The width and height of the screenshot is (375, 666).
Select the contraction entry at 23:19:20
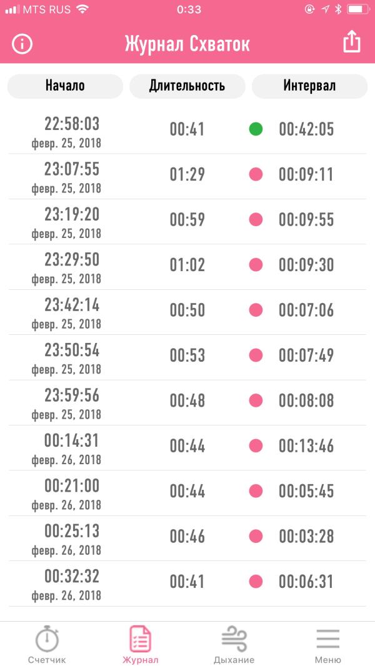pyautogui.click(x=187, y=222)
